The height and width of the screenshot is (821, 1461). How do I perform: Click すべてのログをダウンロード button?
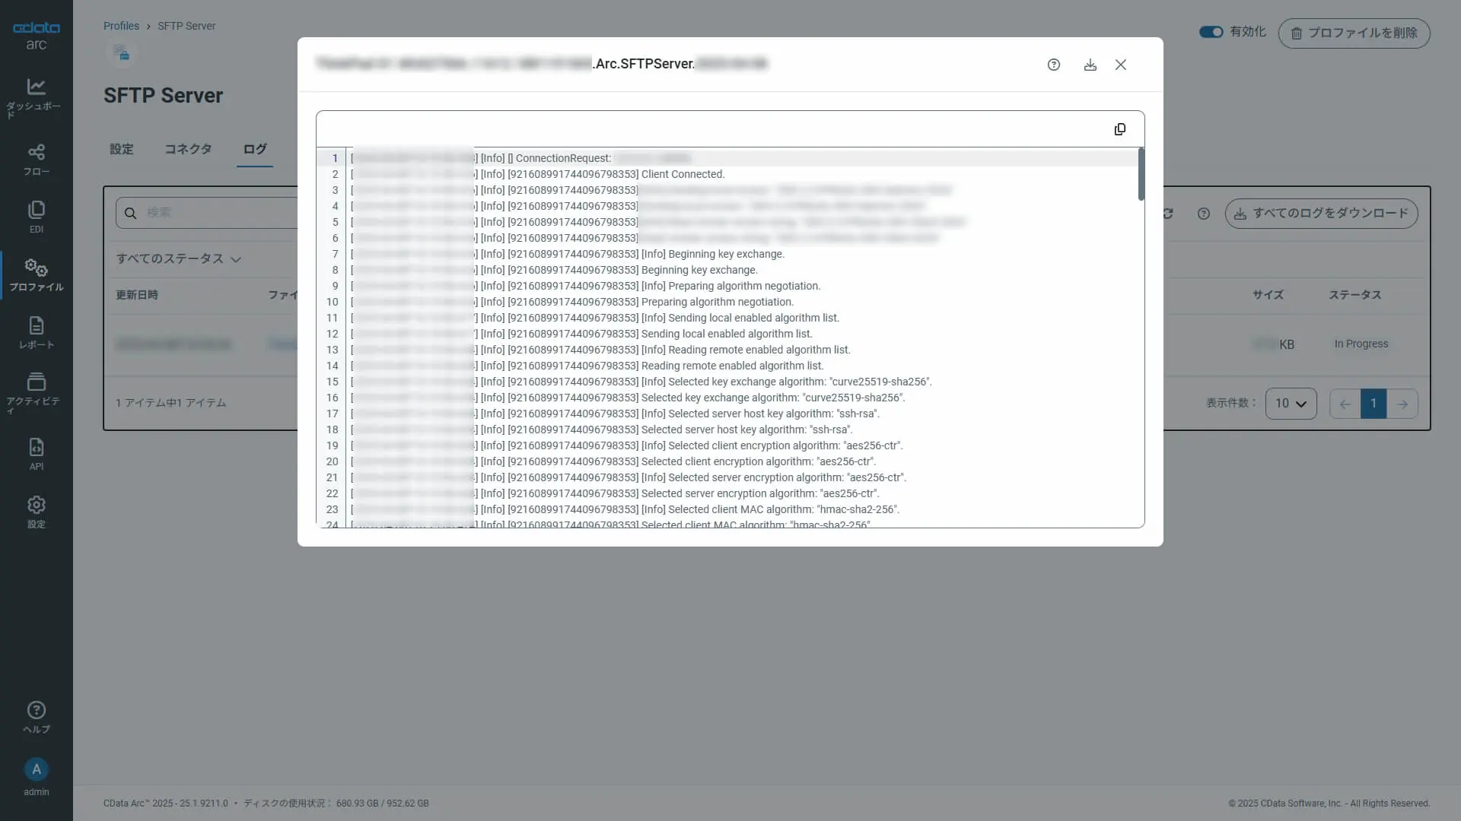(x=1321, y=214)
